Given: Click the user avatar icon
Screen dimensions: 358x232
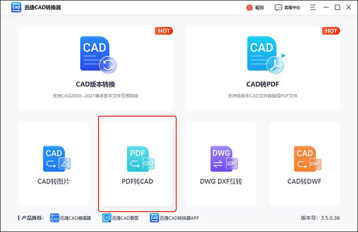Looking at the screenshot, I should [249, 8].
